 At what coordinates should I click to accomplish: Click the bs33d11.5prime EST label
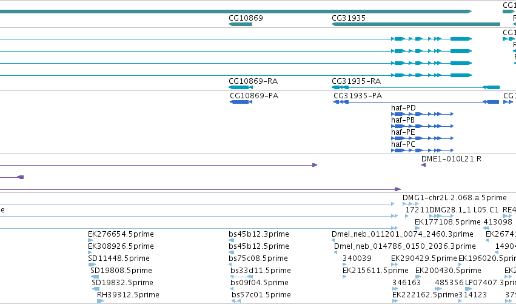261,271
